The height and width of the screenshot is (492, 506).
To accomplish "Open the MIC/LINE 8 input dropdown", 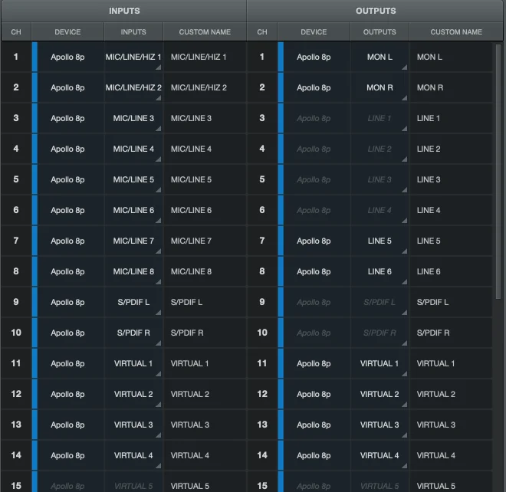I will 133,271.
